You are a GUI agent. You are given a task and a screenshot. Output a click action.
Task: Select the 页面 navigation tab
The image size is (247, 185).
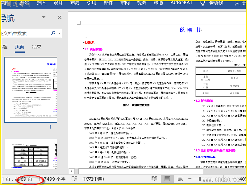20,47
